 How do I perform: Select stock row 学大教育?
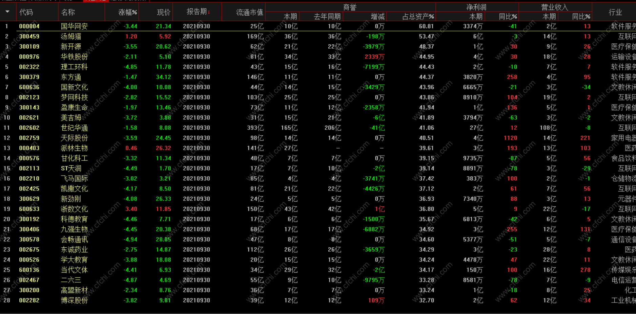pos(318,260)
